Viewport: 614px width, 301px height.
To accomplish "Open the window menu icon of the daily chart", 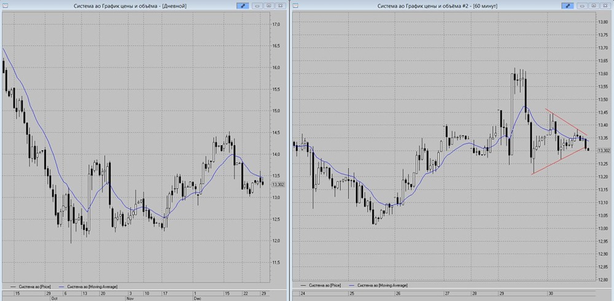I will [x=5, y=6].
